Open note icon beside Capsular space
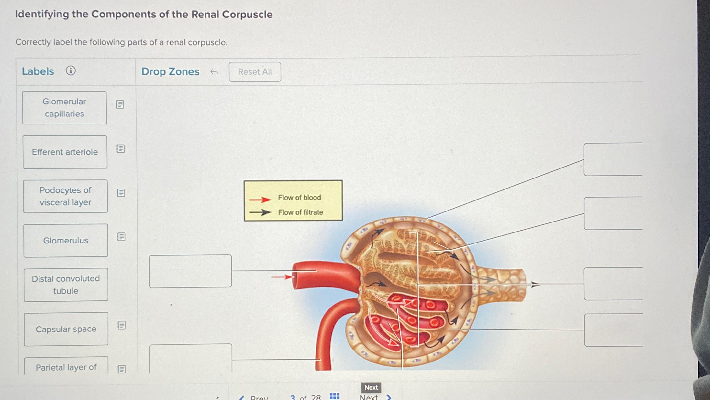Screen dimensions: 710x400 pos(121,325)
